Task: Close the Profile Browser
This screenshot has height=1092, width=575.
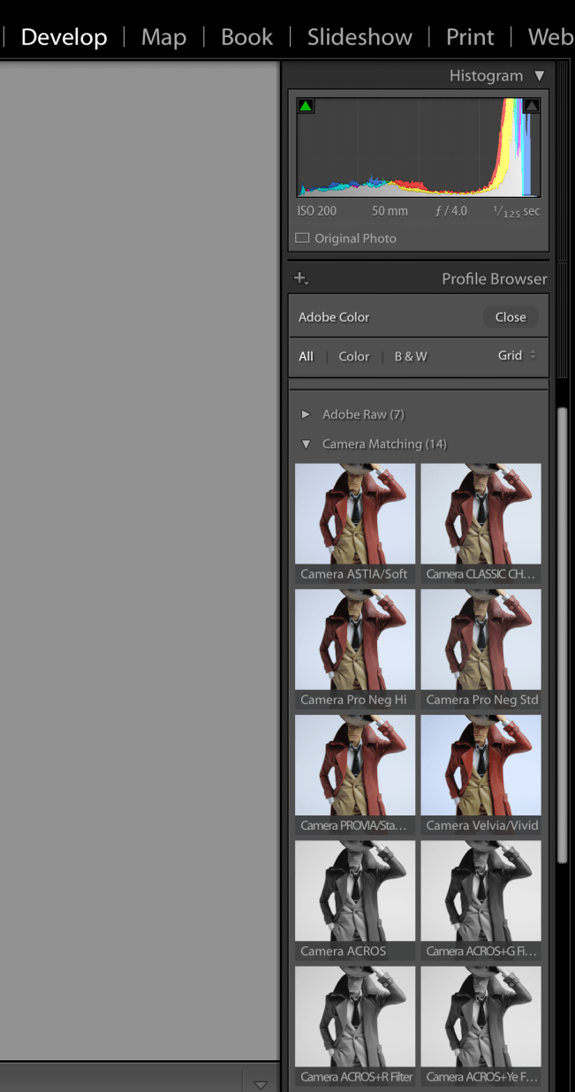Action: (511, 317)
